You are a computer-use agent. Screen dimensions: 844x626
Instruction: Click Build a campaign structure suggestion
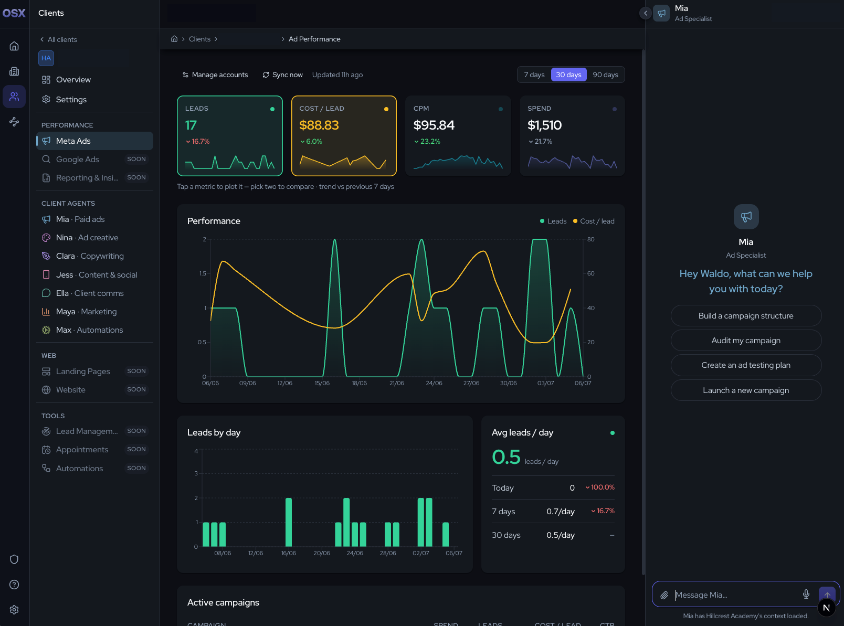[x=746, y=316]
